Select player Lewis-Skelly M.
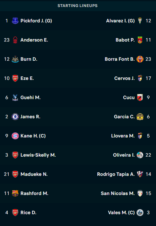This screenshot has height=226, width=156. pyautogui.click(x=38, y=155)
